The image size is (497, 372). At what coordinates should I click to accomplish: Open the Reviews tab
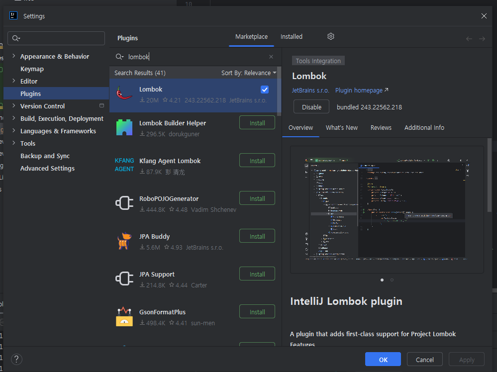pos(381,128)
